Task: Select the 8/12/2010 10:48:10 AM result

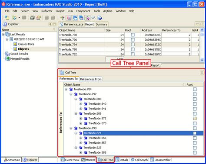Action: click(x=29, y=39)
